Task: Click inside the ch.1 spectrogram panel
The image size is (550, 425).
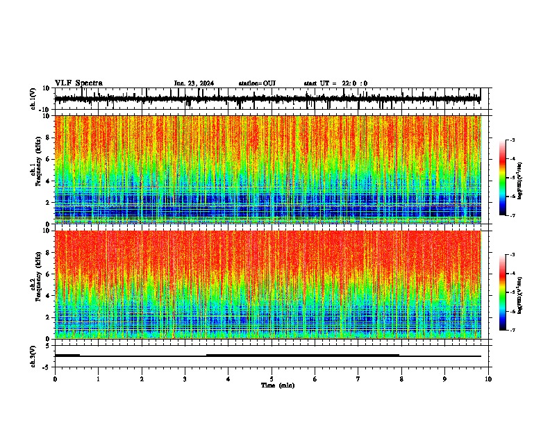Action: pos(267,169)
